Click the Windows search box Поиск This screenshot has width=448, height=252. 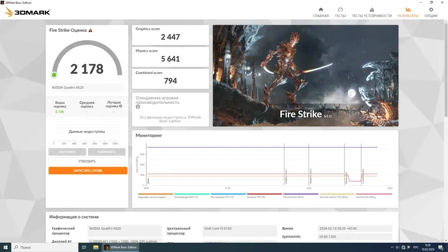(44, 247)
